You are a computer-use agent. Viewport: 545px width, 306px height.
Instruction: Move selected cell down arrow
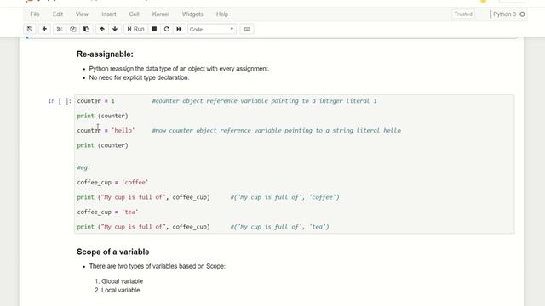point(115,29)
